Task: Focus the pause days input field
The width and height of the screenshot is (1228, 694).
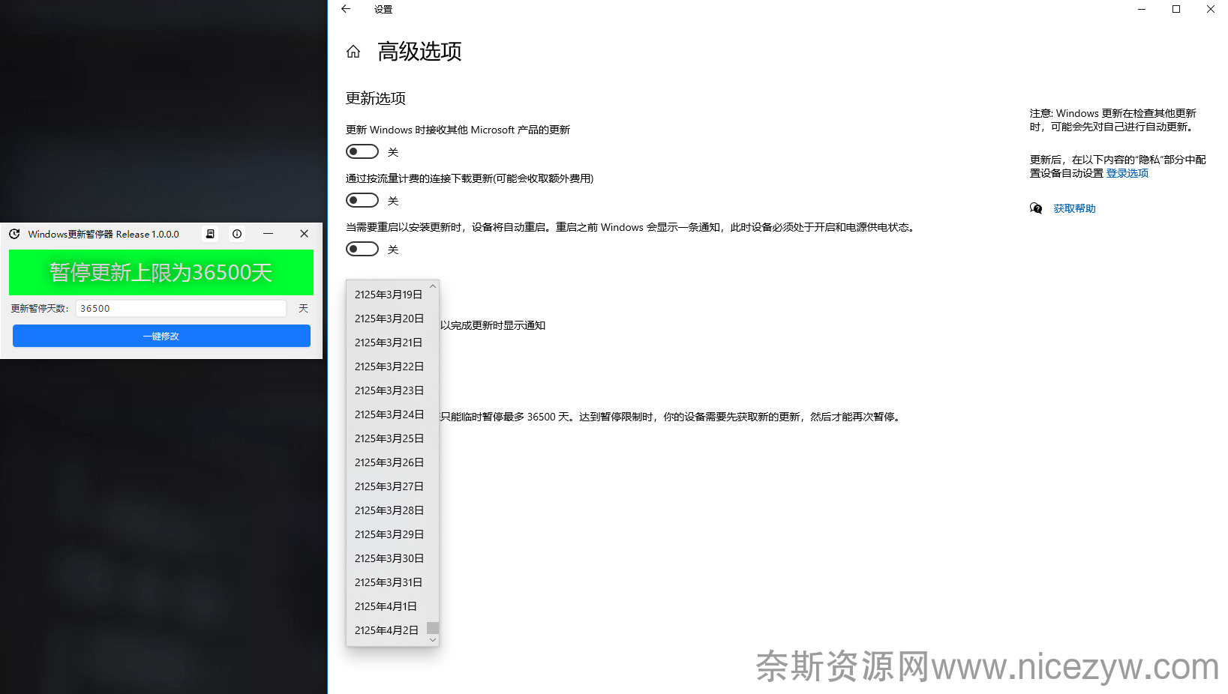Action: (x=181, y=308)
